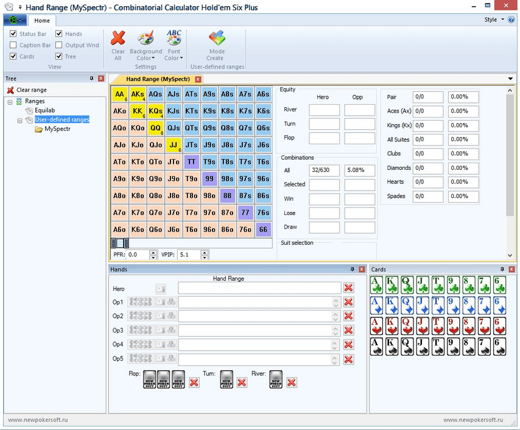Enable the Output Wnd checkbox
520x430 pixels.
click(58, 45)
